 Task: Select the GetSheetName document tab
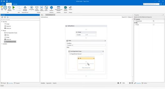[x=49, y=15]
